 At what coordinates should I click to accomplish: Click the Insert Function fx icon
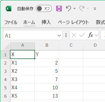(90, 35)
